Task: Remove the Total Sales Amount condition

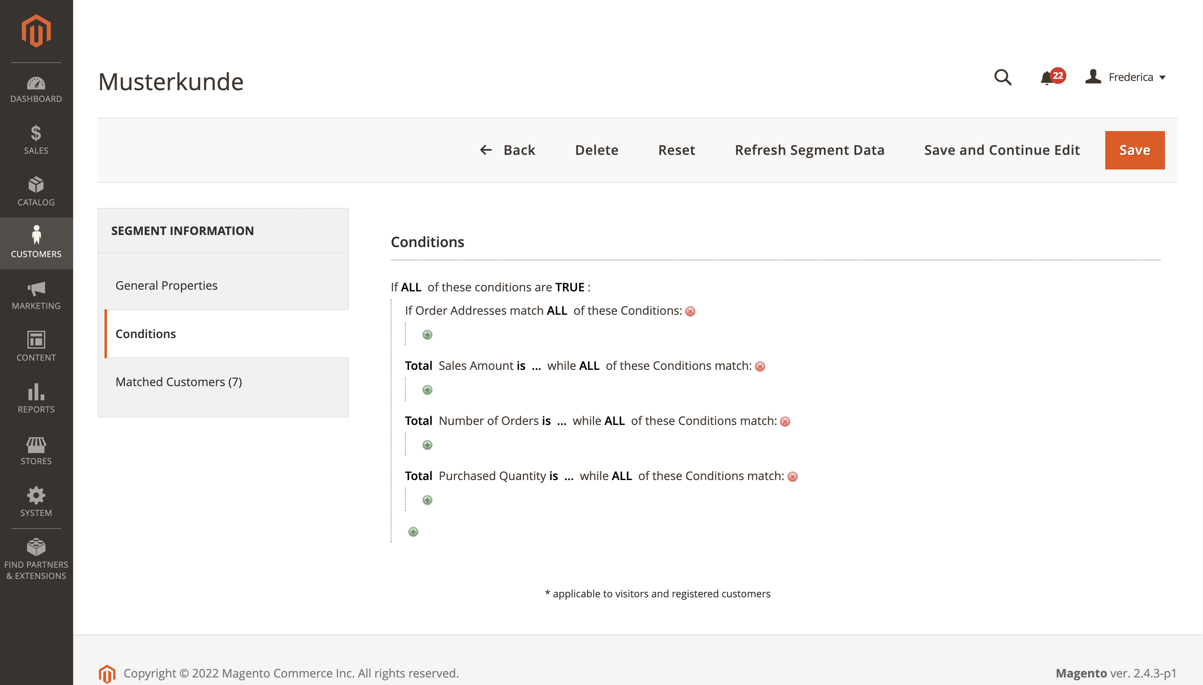Action: tap(760, 367)
